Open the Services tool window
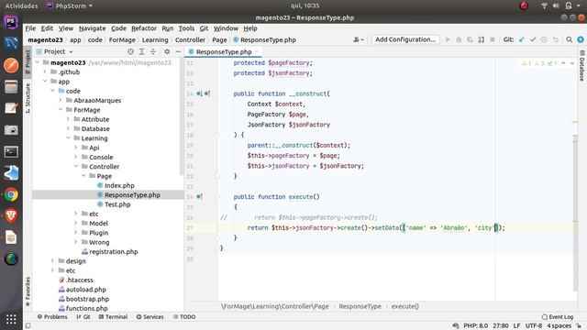 pos(150,316)
